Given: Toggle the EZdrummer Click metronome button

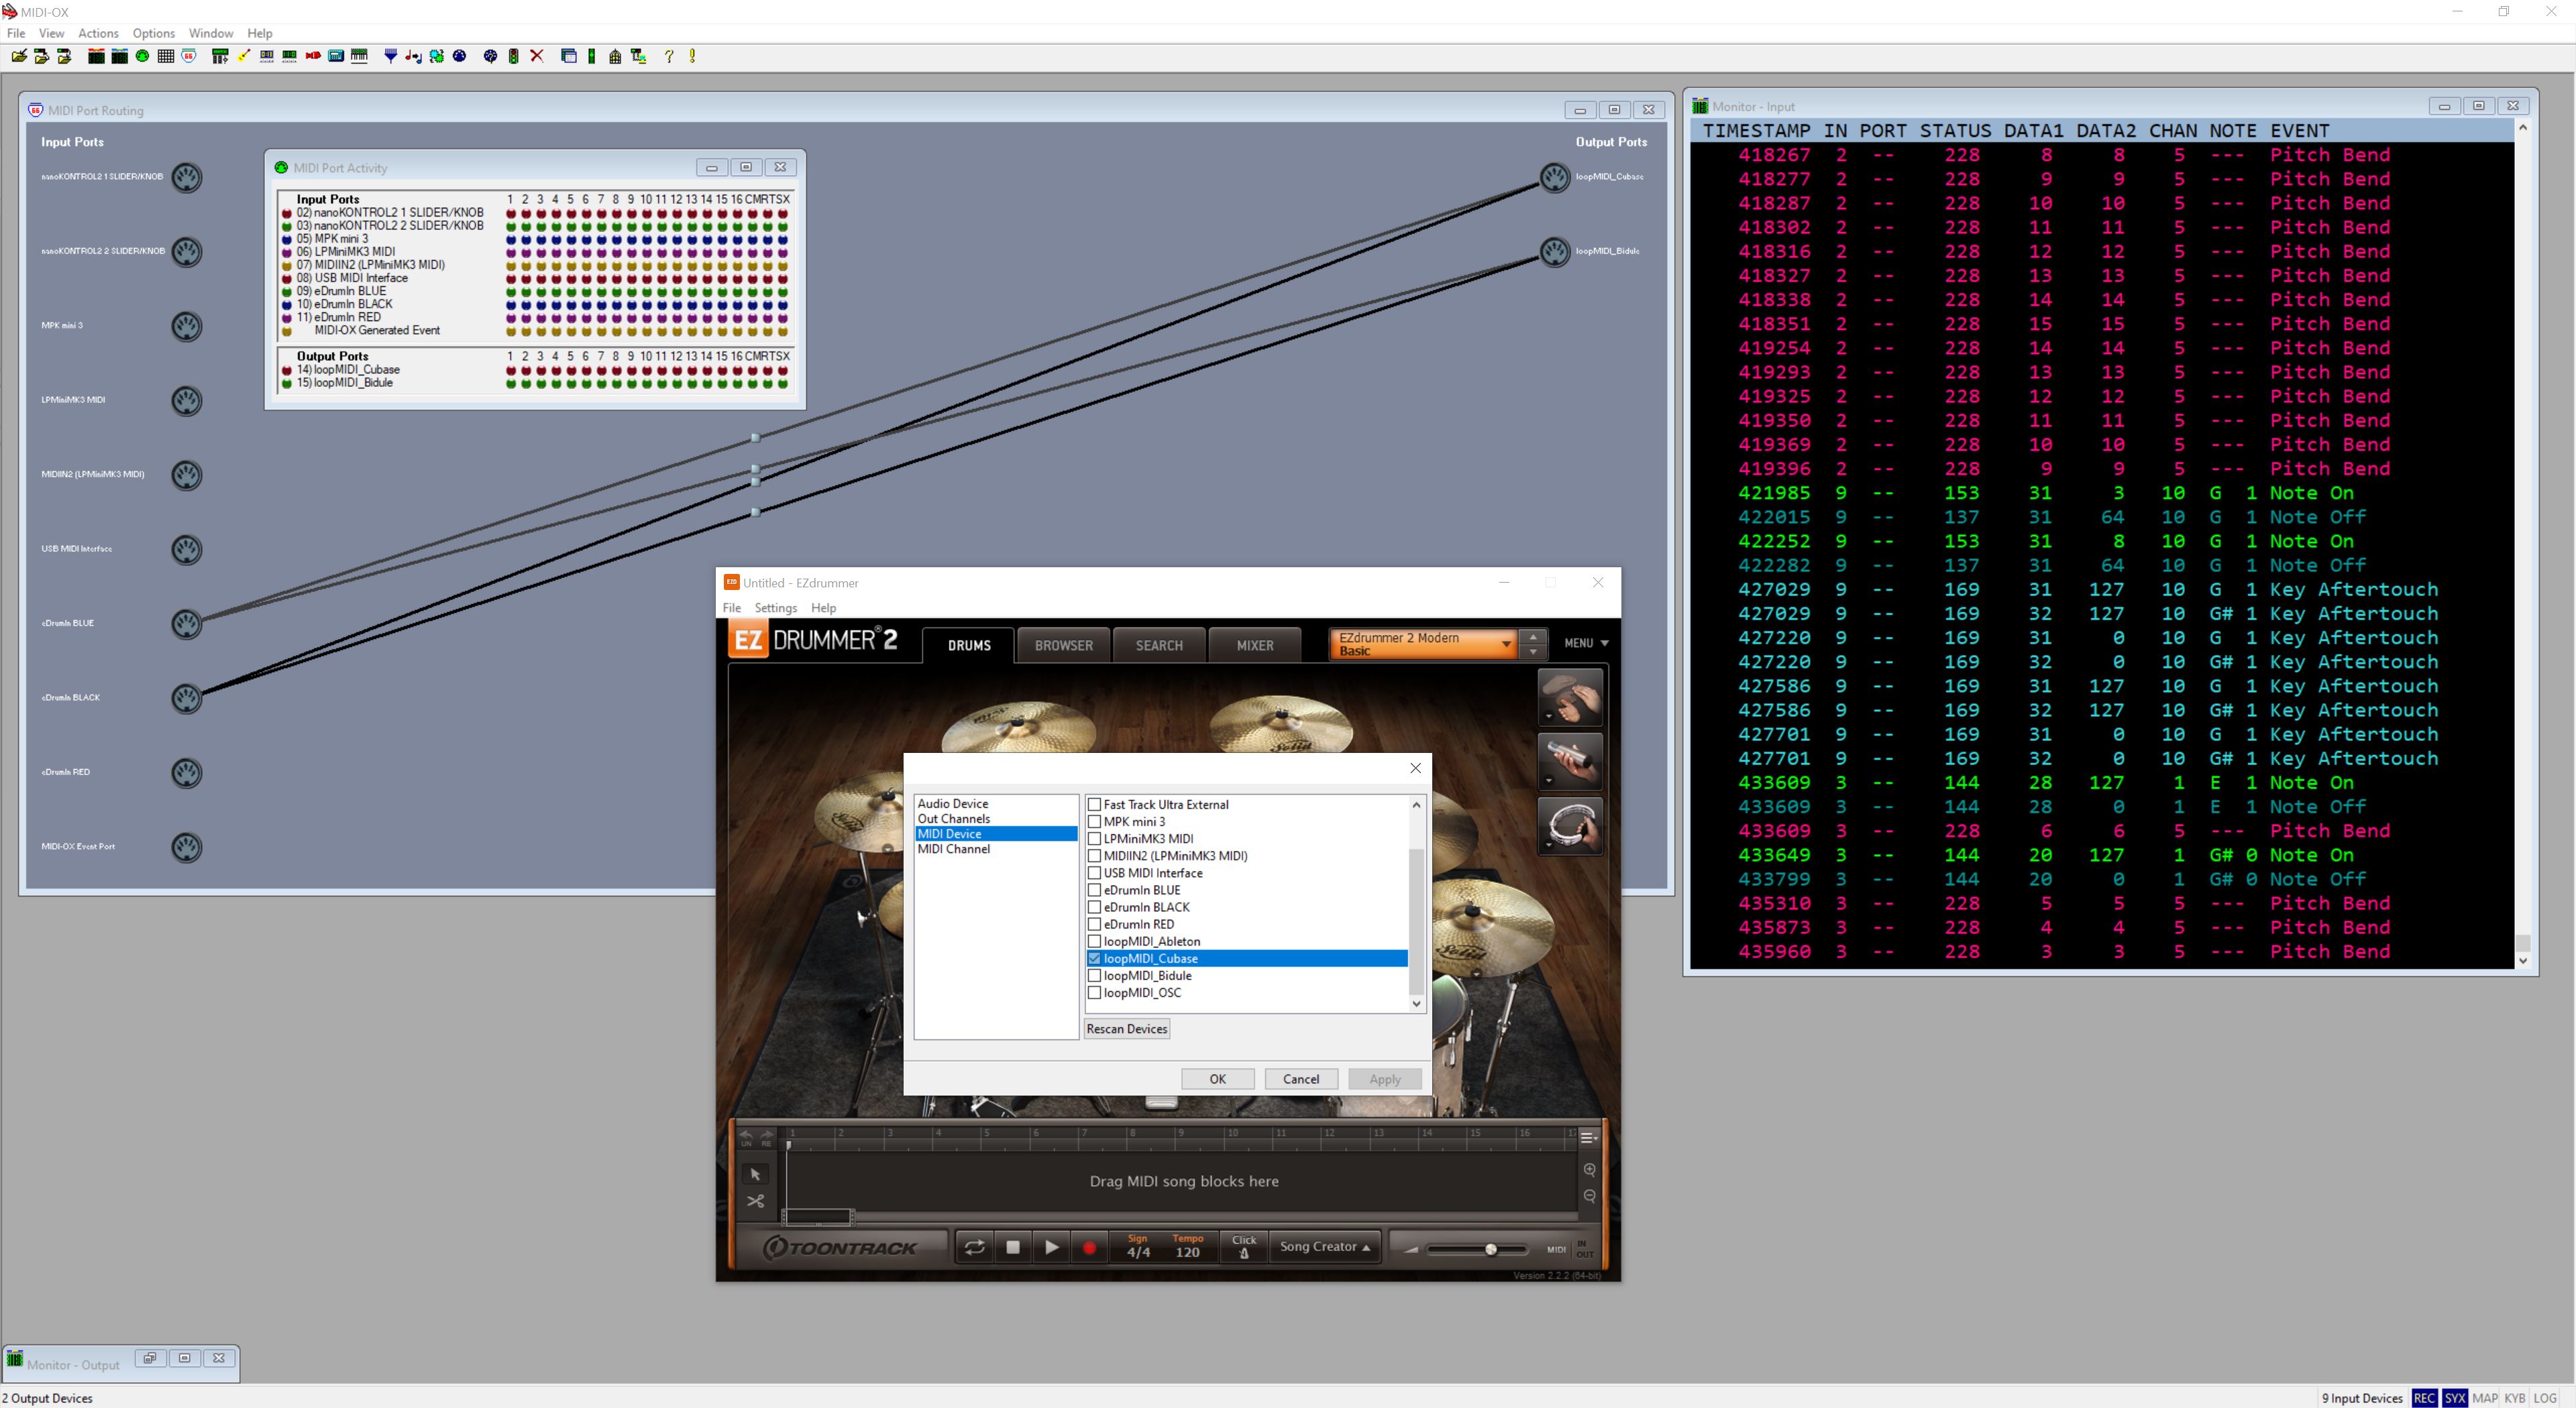Looking at the screenshot, I should click(x=1244, y=1247).
